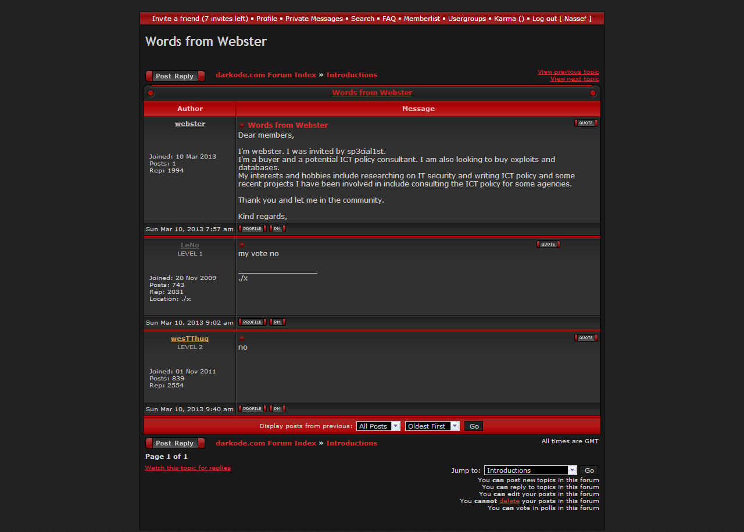Click PM icon under wesTThug's post

[x=277, y=409]
